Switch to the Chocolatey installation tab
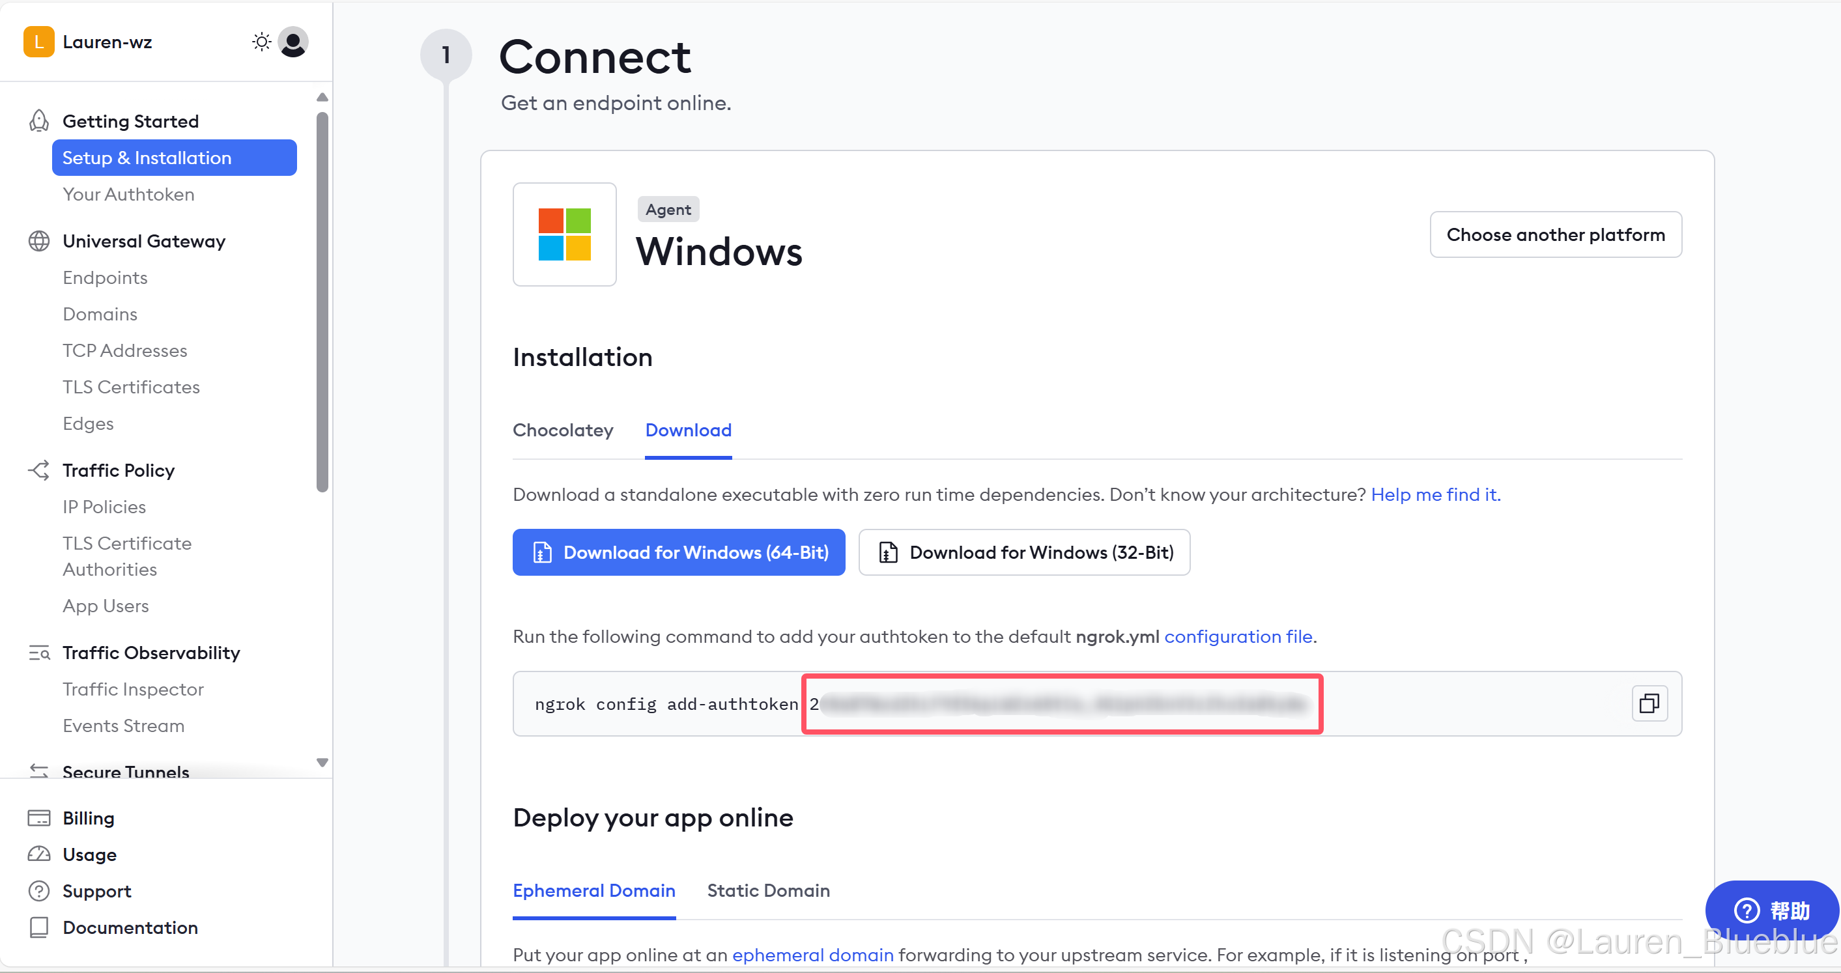Image resolution: width=1841 pixels, height=973 pixels. pos(562,430)
